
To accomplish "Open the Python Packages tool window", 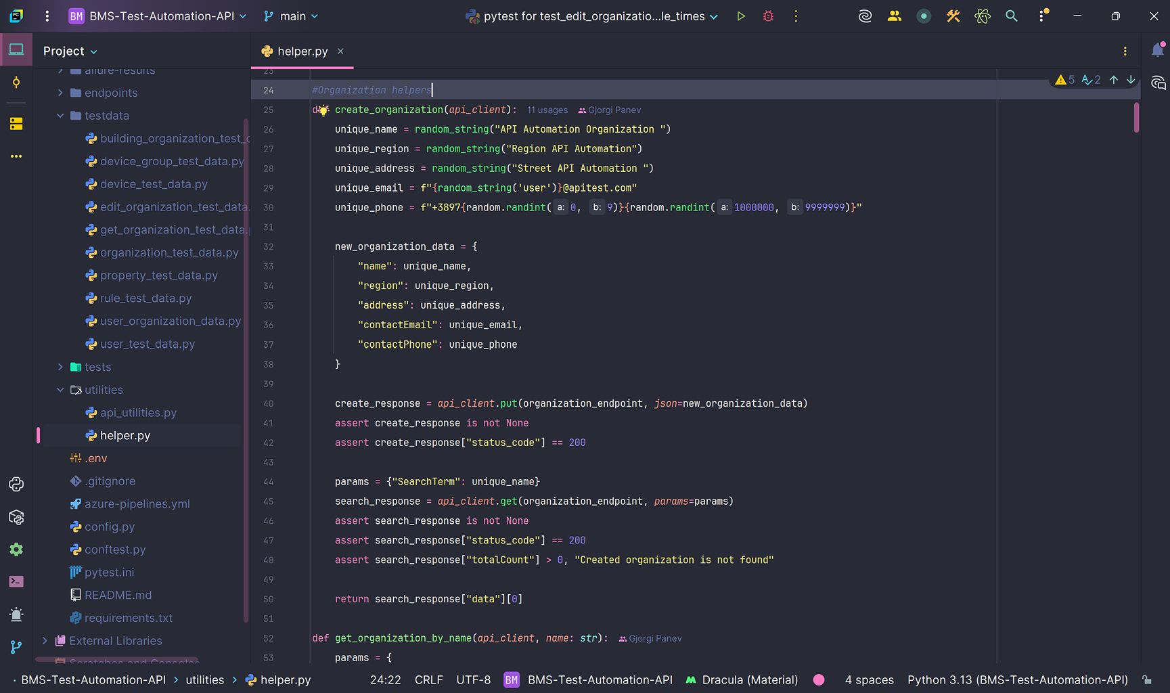I will click(16, 517).
